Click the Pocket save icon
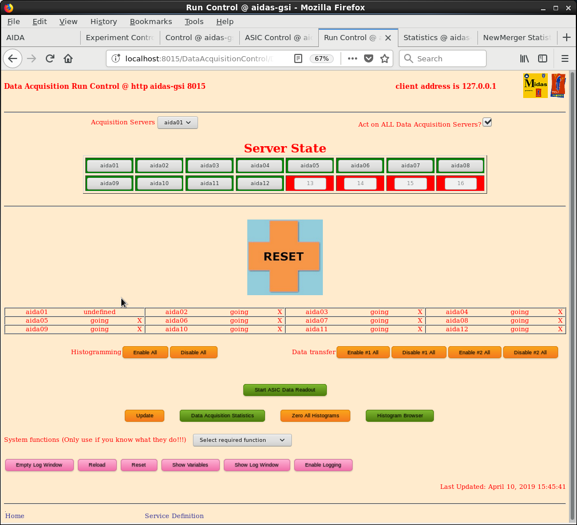 [x=369, y=58]
